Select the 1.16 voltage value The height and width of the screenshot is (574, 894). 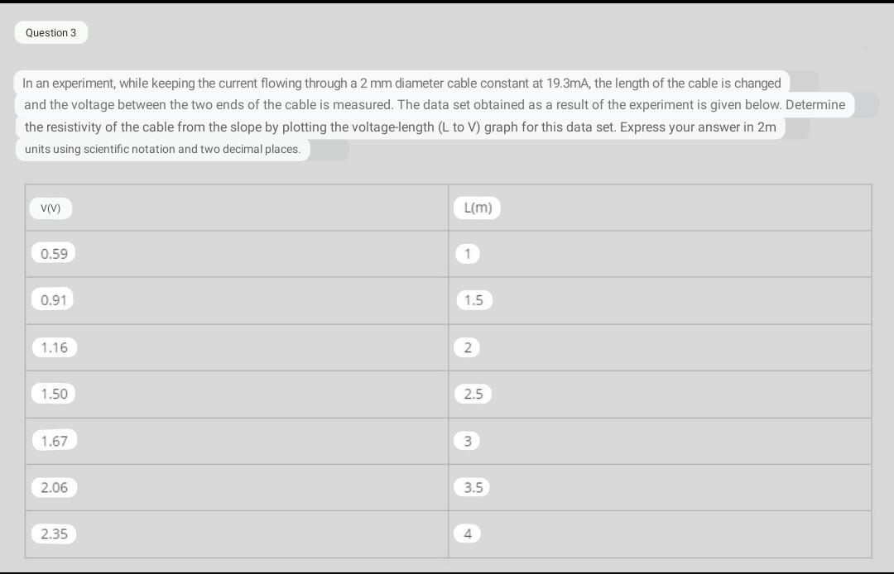[x=54, y=347]
